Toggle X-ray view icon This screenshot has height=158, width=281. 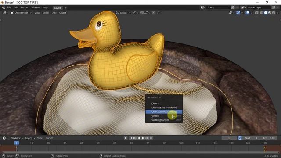256,13
